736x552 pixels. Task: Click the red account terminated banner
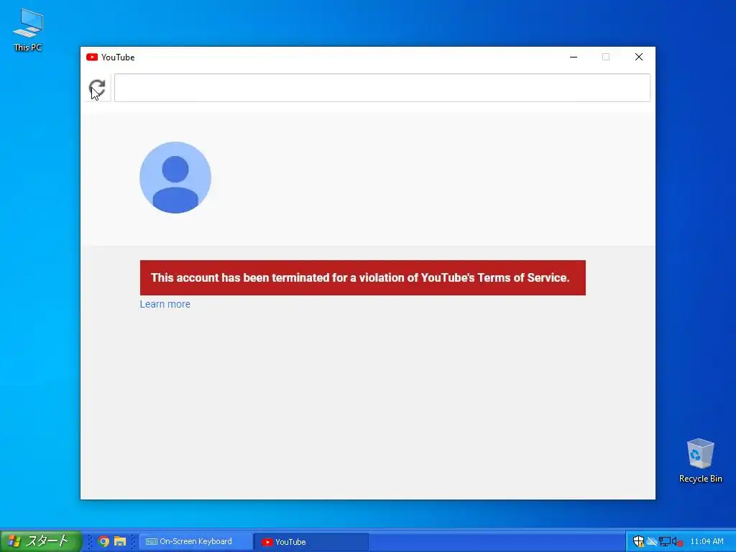point(363,277)
